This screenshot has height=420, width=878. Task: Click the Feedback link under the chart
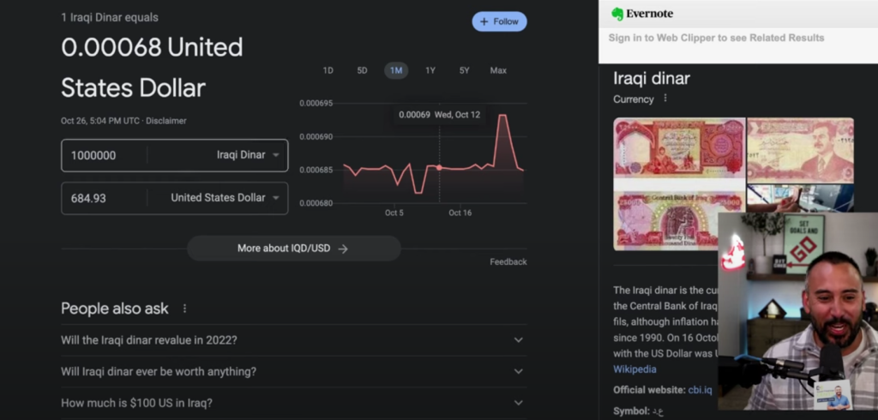pyautogui.click(x=508, y=262)
